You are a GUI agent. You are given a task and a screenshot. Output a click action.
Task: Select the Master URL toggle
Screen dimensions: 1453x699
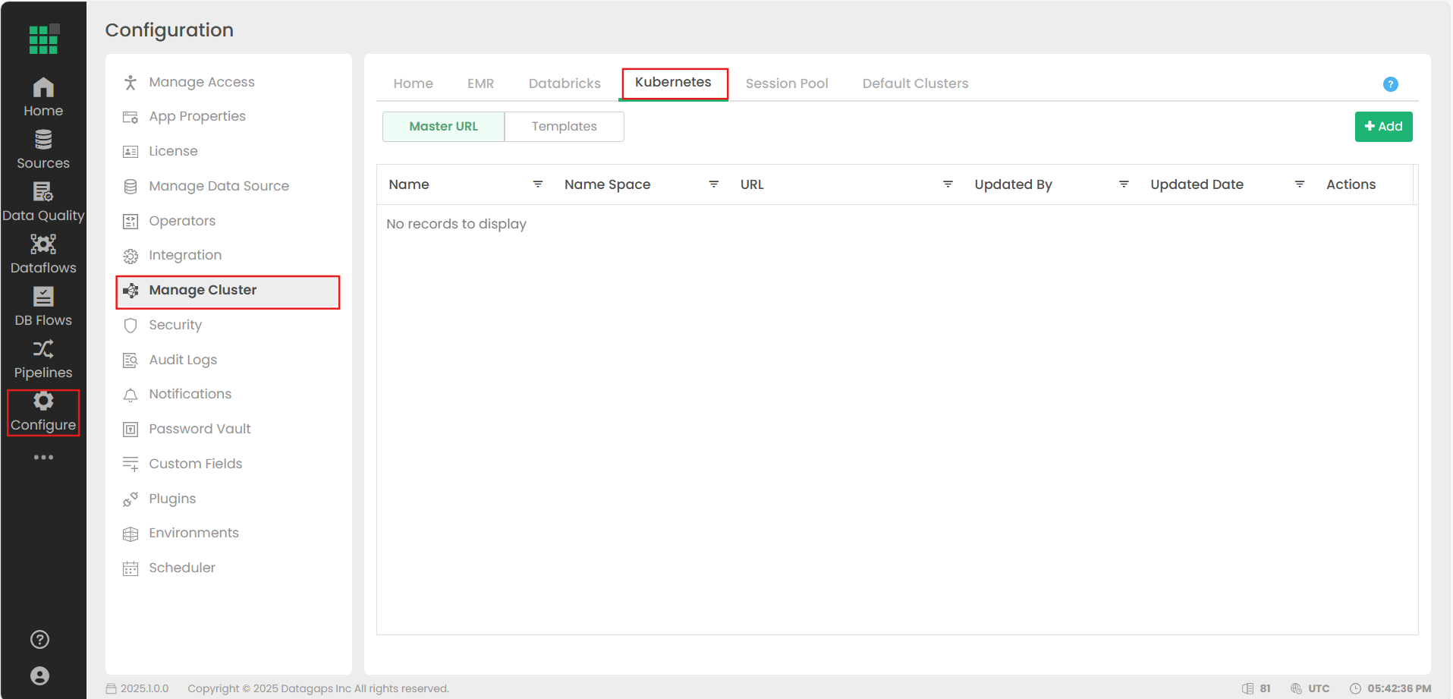coord(443,127)
